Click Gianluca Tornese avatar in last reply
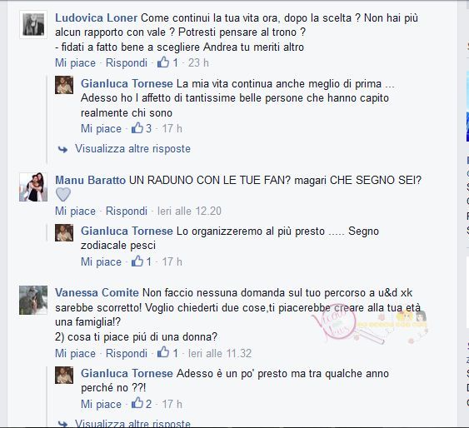This screenshot has height=428, width=469. [64, 375]
